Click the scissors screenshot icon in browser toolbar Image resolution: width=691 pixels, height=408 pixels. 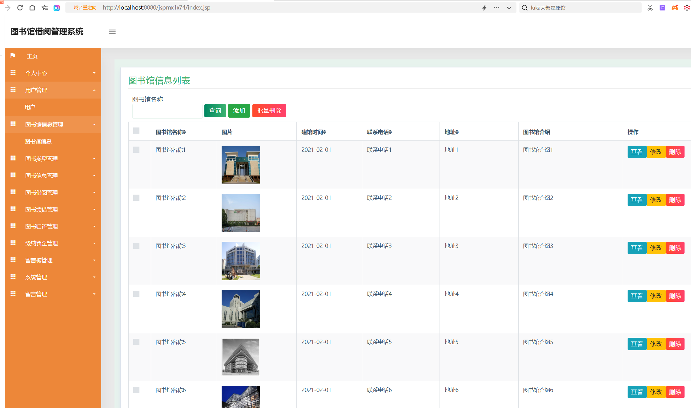(650, 7)
